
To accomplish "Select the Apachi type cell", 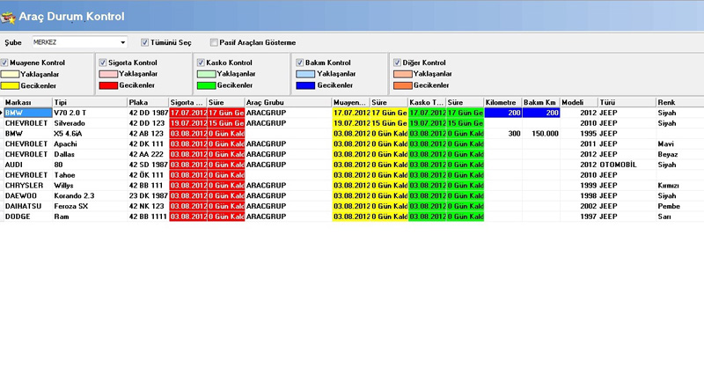I will pos(90,143).
